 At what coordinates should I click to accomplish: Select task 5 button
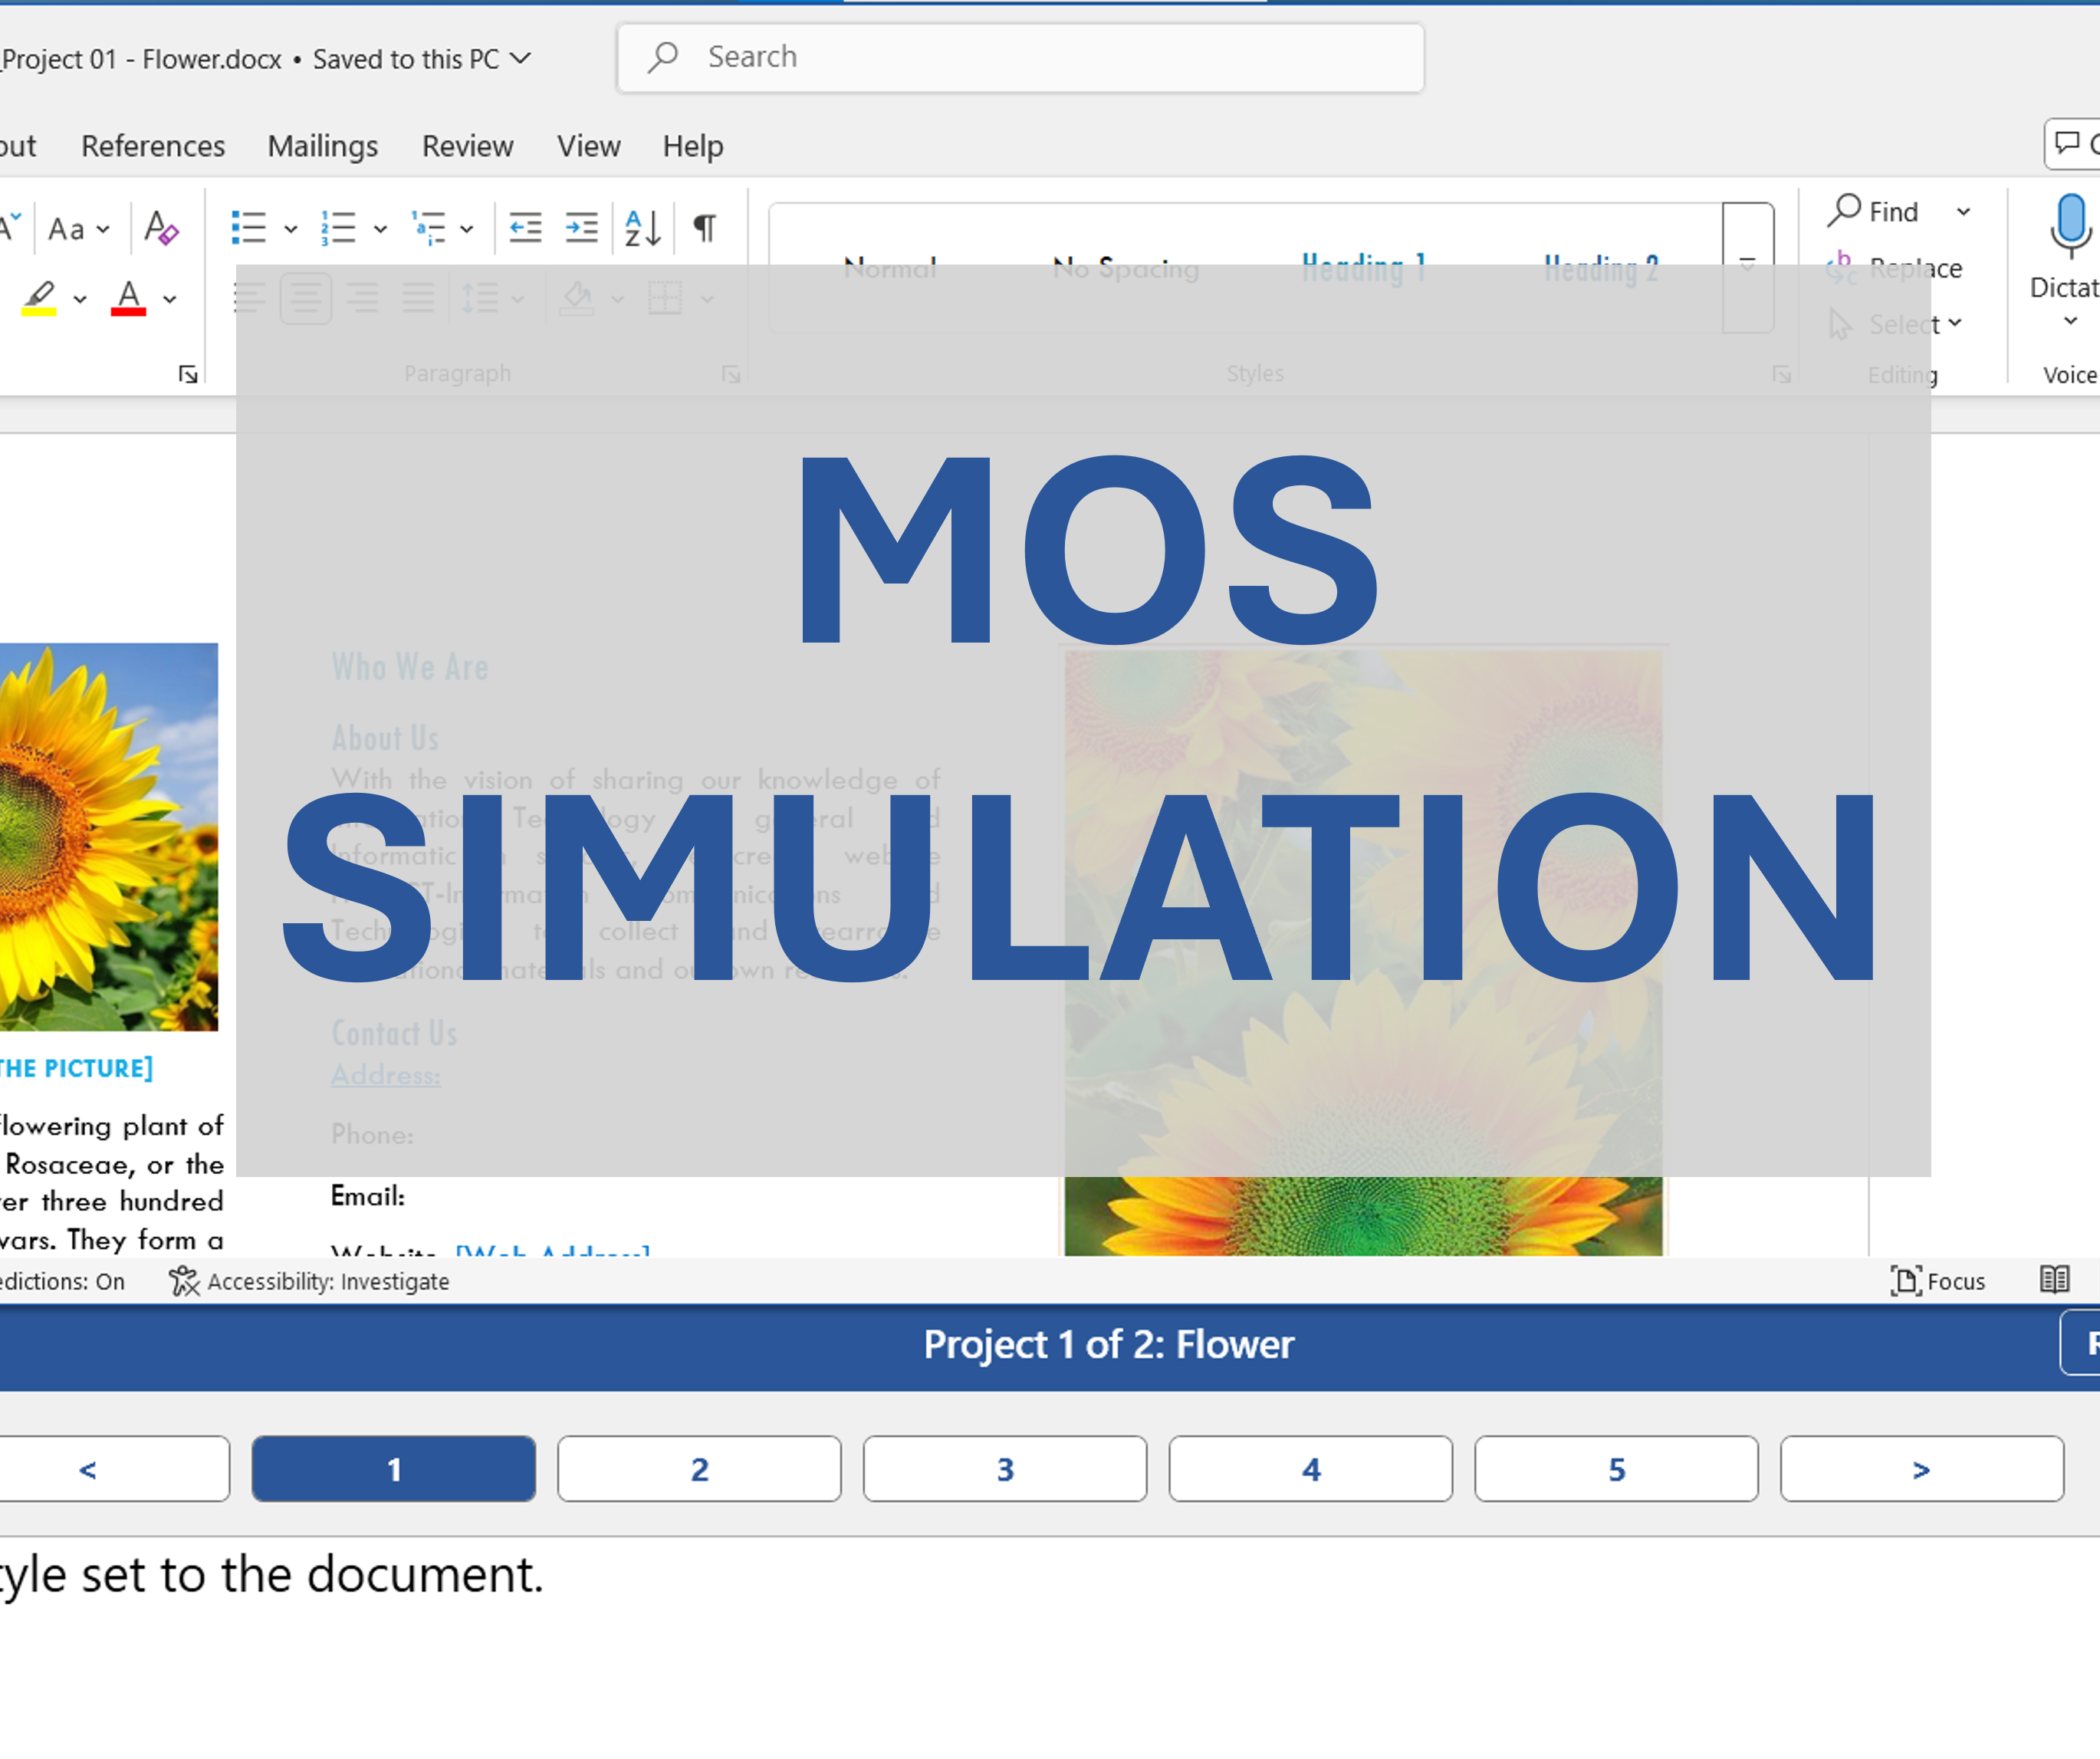coord(1616,1469)
